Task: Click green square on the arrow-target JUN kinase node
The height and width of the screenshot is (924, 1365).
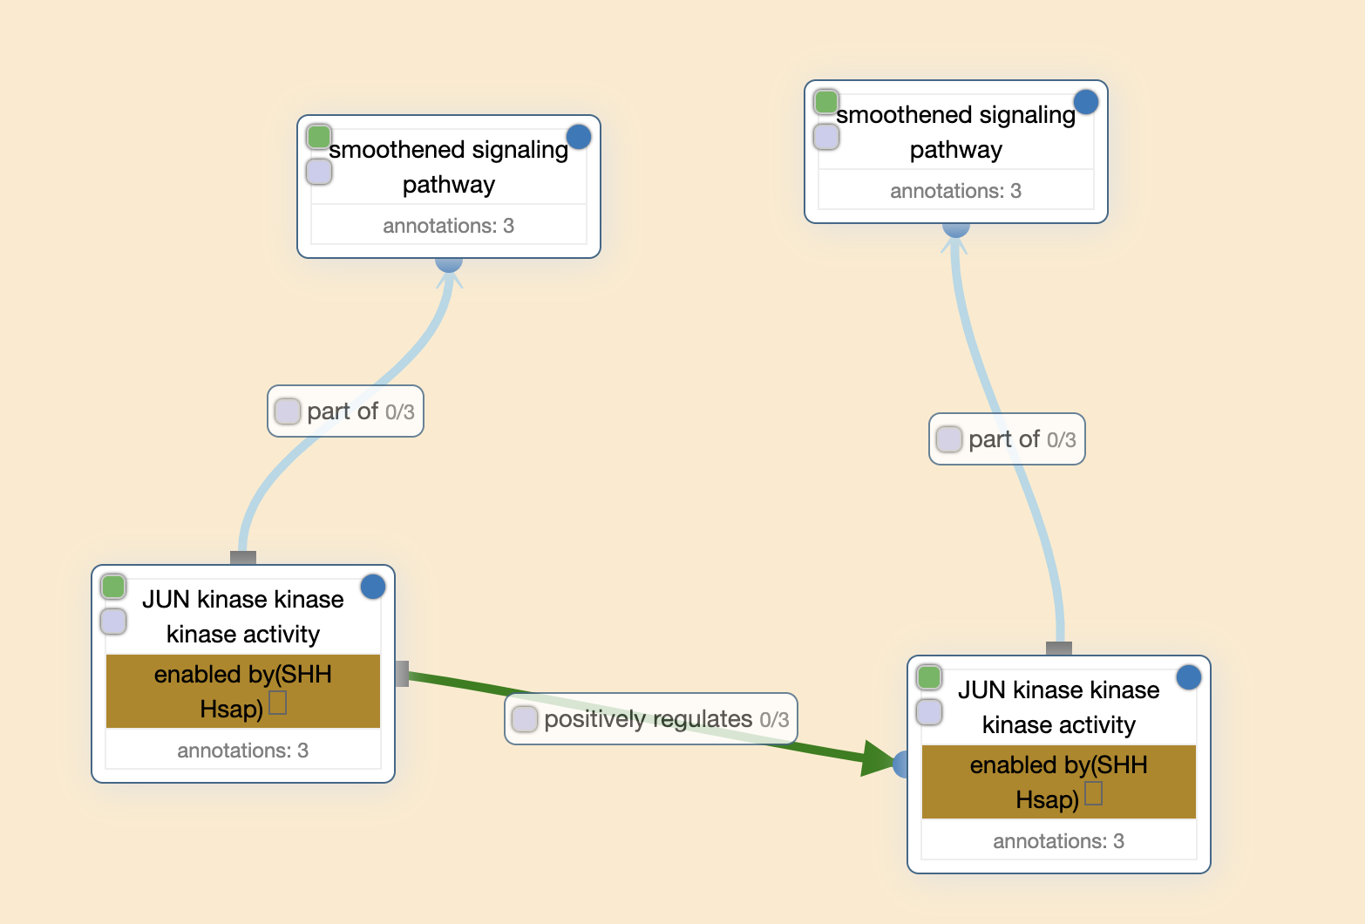Action: 930,677
